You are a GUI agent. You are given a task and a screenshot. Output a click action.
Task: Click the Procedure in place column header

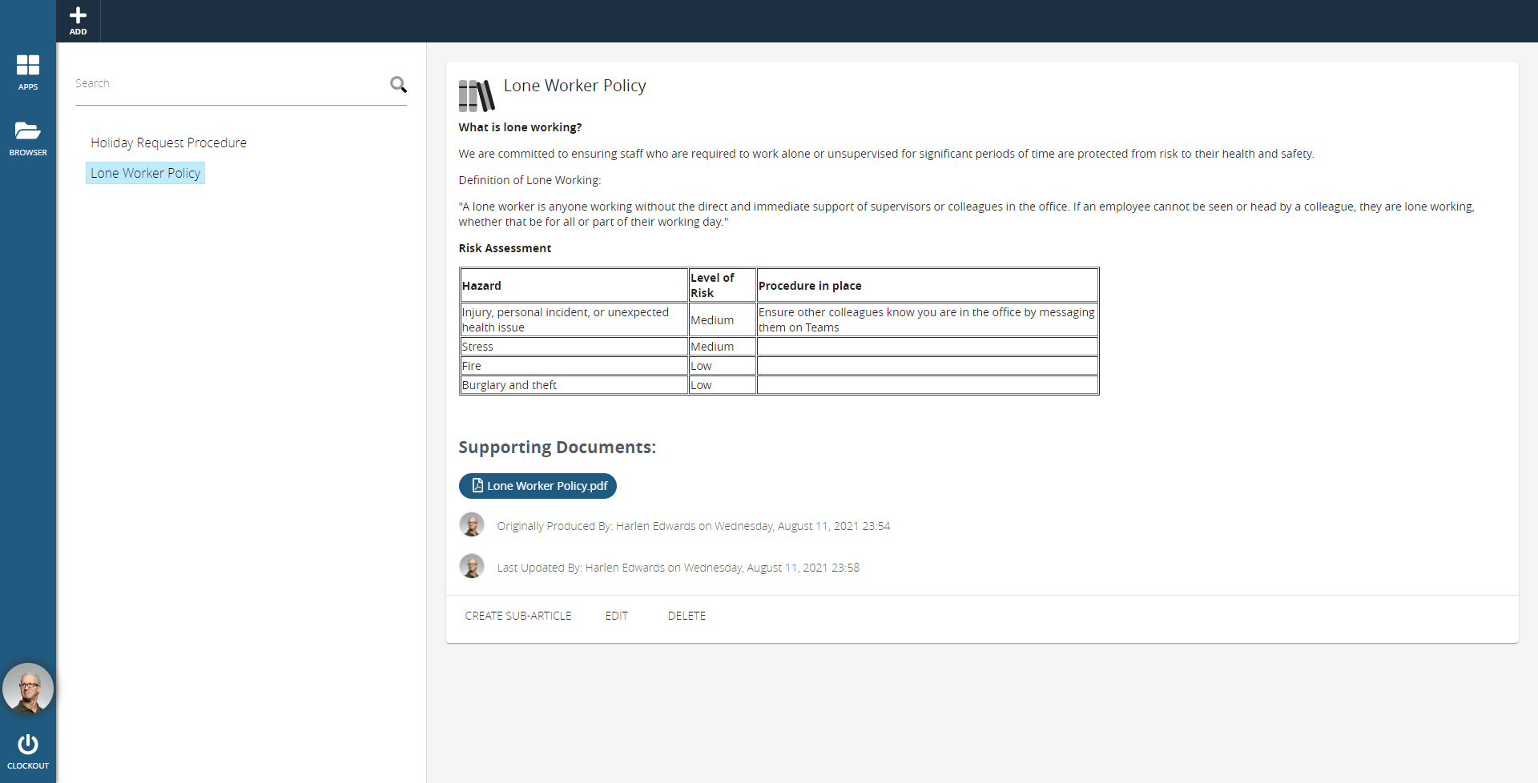click(x=810, y=286)
